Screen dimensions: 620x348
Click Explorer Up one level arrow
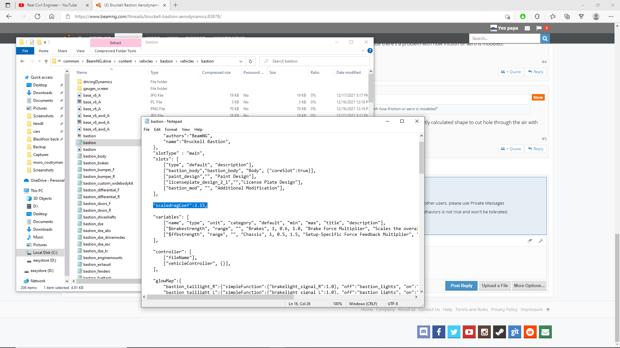pyautogui.click(x=46, y=61)
